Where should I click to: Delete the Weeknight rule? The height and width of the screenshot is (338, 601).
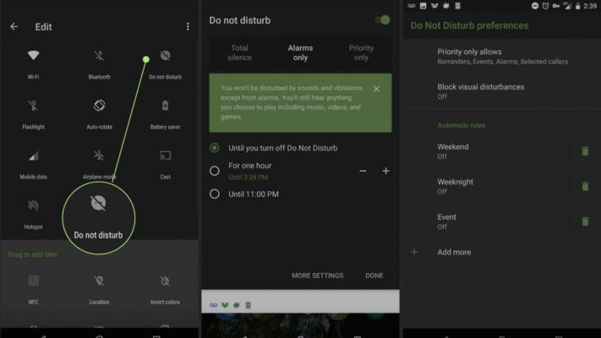(585, 186)
